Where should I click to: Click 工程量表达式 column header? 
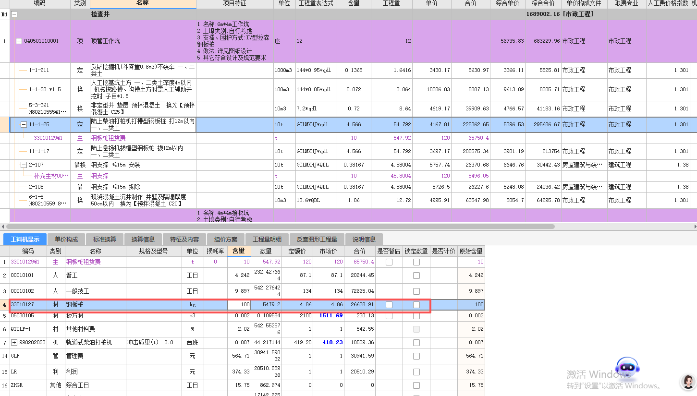coord(316,4)
